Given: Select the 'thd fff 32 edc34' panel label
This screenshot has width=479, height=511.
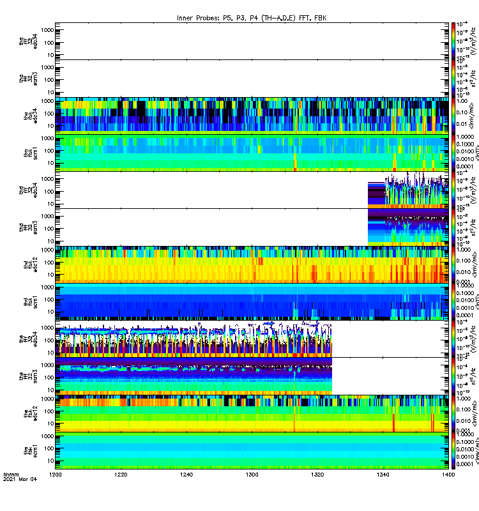Looking at the screenshot, I should 28,190.
